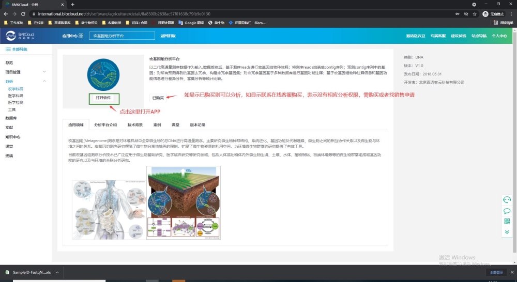Click the browser reload icon

[24, 14]
